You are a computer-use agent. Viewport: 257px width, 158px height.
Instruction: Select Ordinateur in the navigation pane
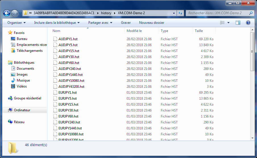point(22,110)
